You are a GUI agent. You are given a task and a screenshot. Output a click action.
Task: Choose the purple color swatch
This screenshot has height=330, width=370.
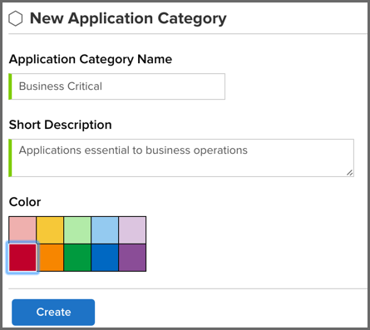132,258
